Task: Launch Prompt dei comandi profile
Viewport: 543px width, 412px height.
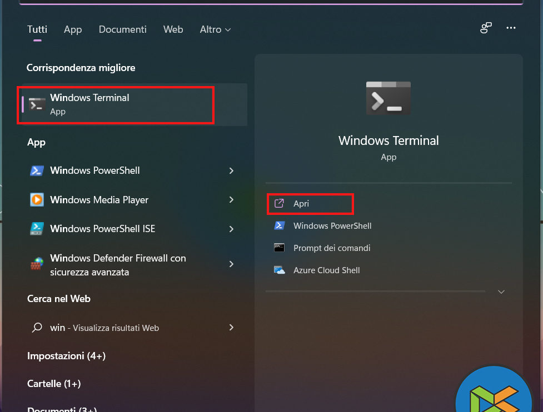Action: click(x=332, y=248)
